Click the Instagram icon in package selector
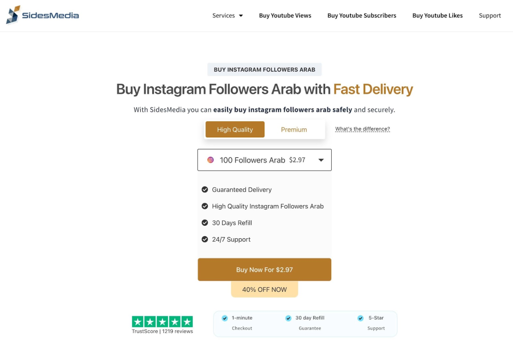 [210, 160]
